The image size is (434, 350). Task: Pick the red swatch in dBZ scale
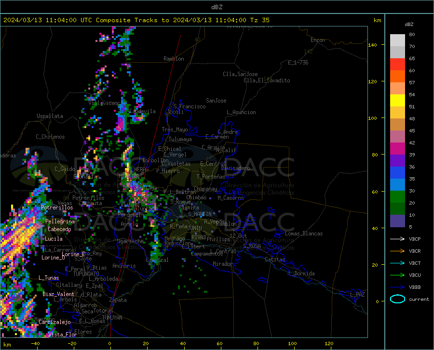pyautogui.click(x=397, y=65)
